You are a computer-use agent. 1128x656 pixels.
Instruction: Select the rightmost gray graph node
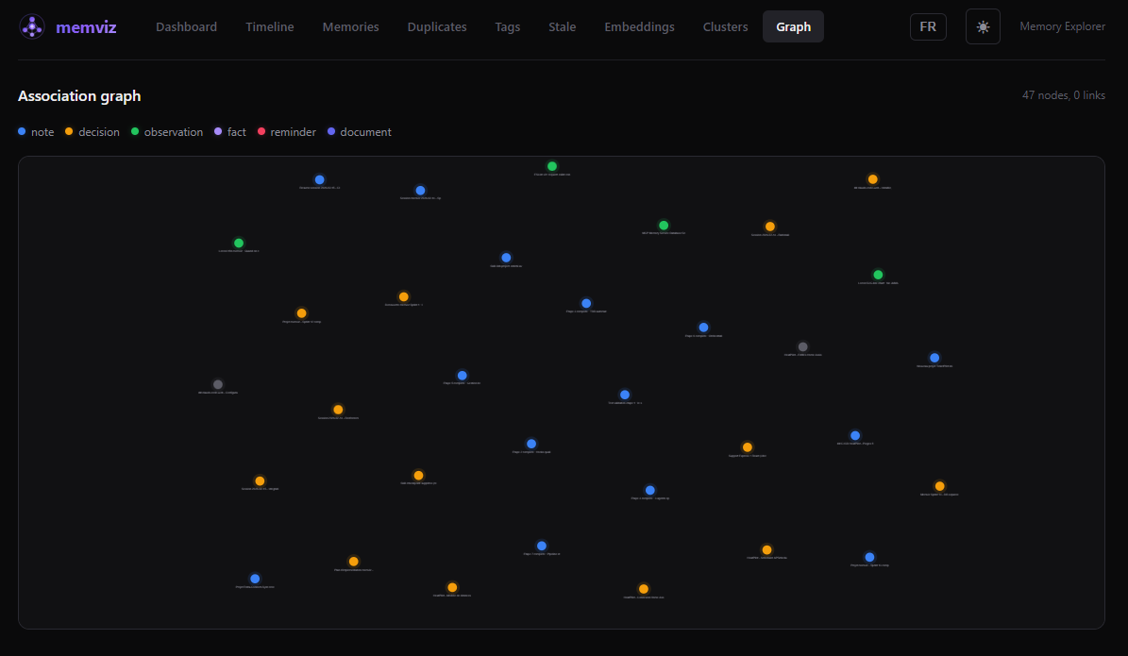(803, 346)
